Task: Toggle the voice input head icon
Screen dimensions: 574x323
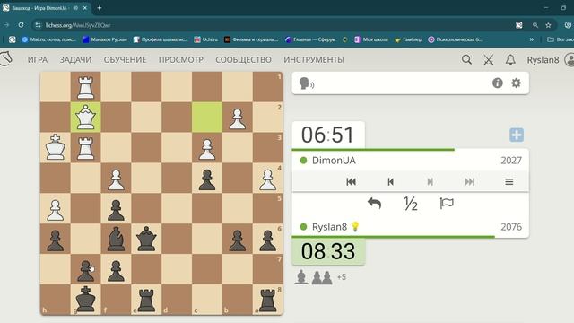Action: click(306, 83)
